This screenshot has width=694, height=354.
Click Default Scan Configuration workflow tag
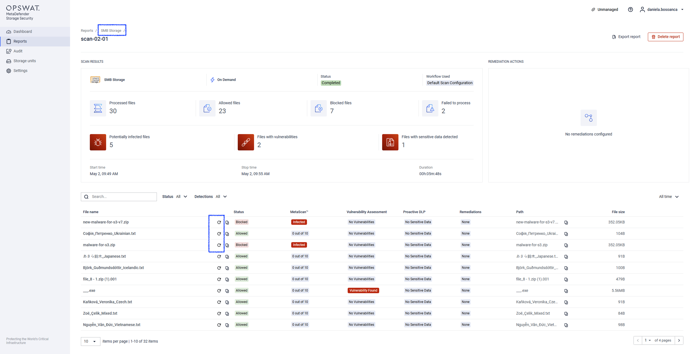point(449,83)
